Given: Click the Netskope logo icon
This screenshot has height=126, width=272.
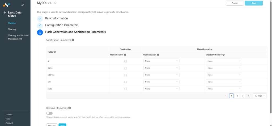Looking at the screenshot, I should (6, 5).
